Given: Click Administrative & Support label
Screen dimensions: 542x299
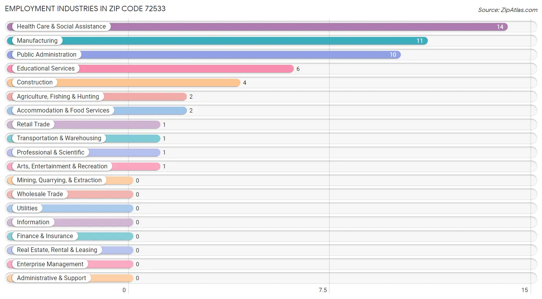Looking at the screenshot, I should 51,278.
